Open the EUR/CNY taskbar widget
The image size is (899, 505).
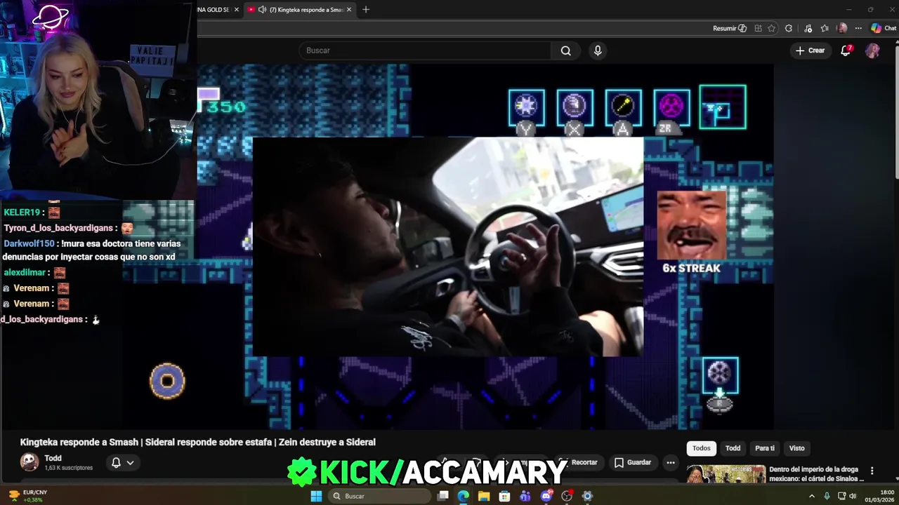[x=28, y=496]
